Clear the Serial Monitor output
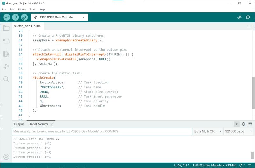 (x=250, y=124)
